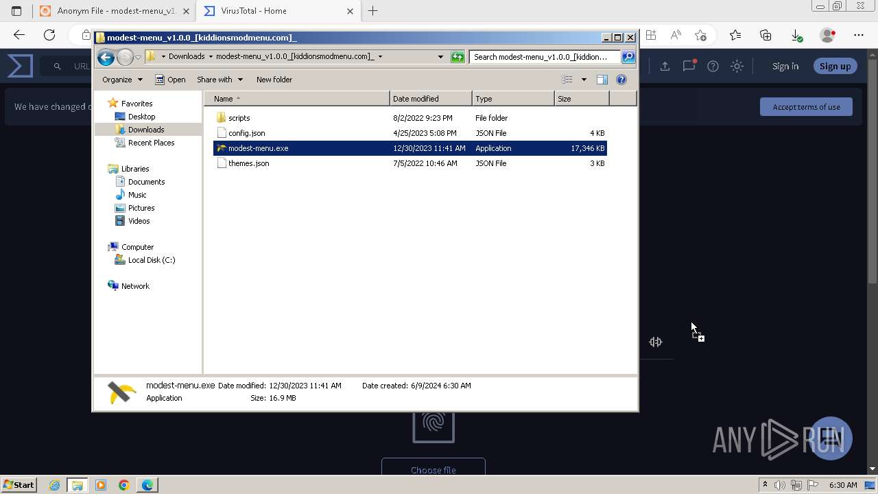Sort by Date modified column
This screenshot has height=494, width=878.
(431, 99)
